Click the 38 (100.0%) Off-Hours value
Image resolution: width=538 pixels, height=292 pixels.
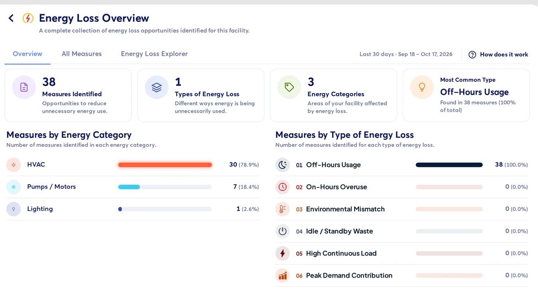(512, 165)
